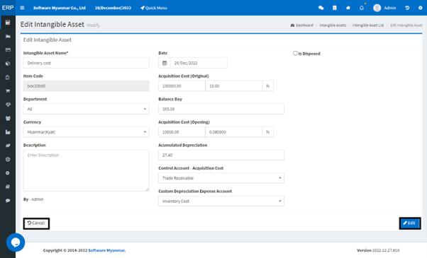Open clipboard icon in sidebar

(x=8, y=77)
